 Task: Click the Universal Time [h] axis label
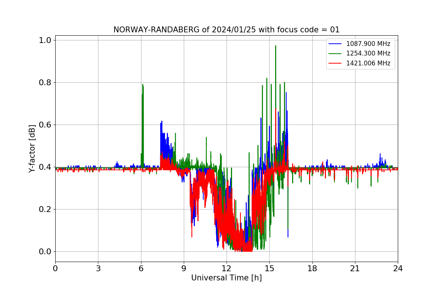tap(227, 278)
